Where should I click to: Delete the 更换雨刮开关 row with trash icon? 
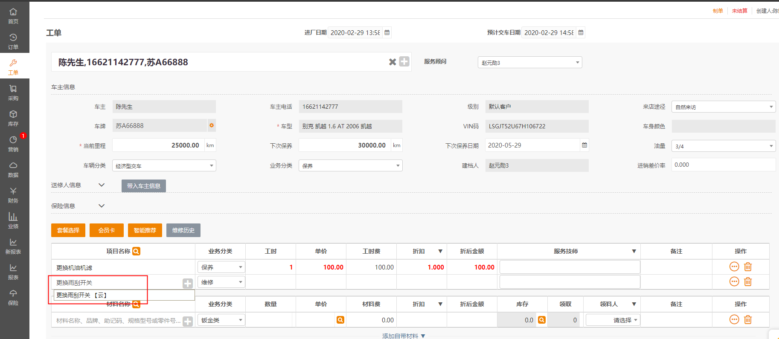(x=748, y=282)
